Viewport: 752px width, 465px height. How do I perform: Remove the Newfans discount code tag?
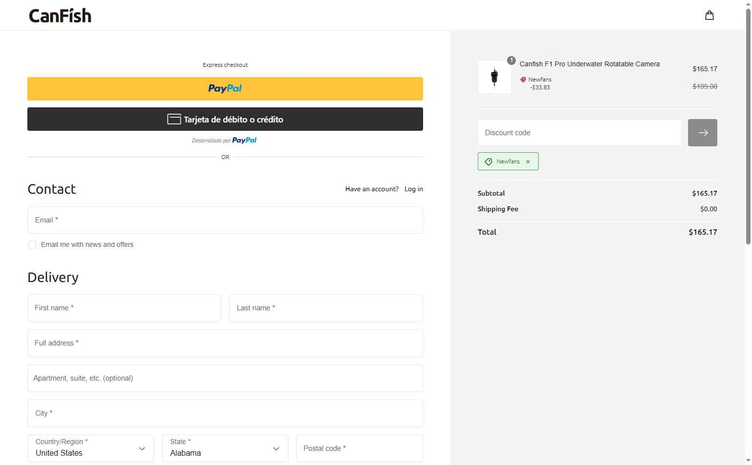click(x=528, y=162)
